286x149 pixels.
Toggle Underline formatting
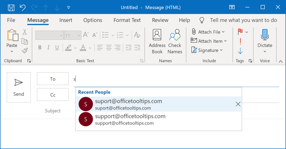pyautogui.click(x=57, y=48)
